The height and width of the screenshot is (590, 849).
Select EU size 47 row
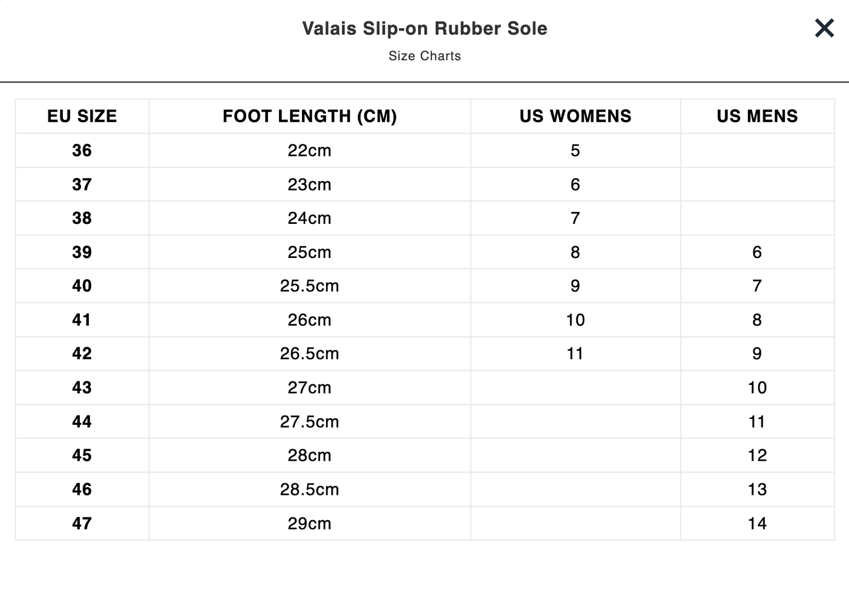point(82,523)
